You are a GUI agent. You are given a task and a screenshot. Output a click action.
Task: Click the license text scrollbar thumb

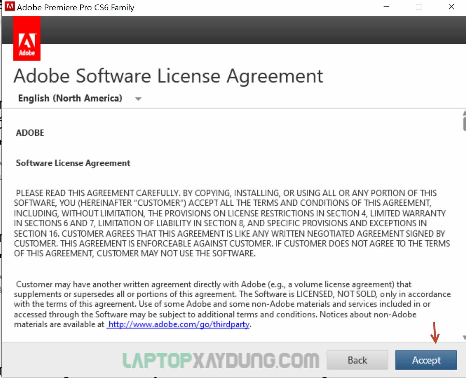464,124
